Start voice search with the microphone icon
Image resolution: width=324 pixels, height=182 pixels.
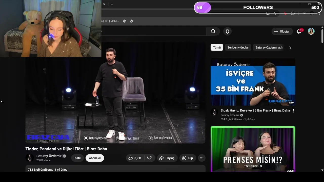tap(227, 31)
